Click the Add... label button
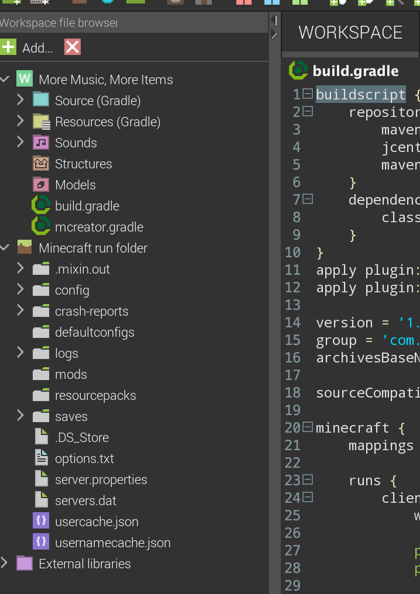The image size is (420, 594). [x=37, y=48]
